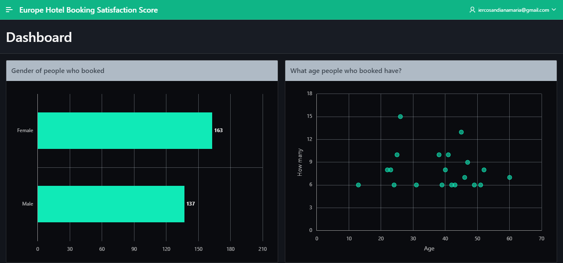
Task: Select the highest scatter point at 15
Action: pyautogui.click(x=400, y=117)
